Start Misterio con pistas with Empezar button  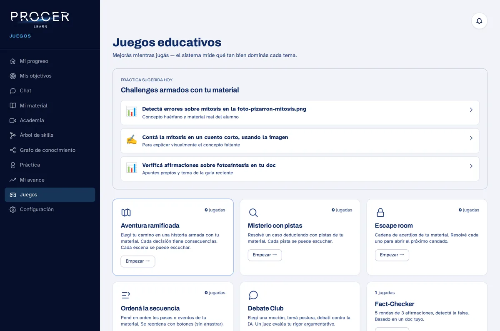click(x=265, y=255)
